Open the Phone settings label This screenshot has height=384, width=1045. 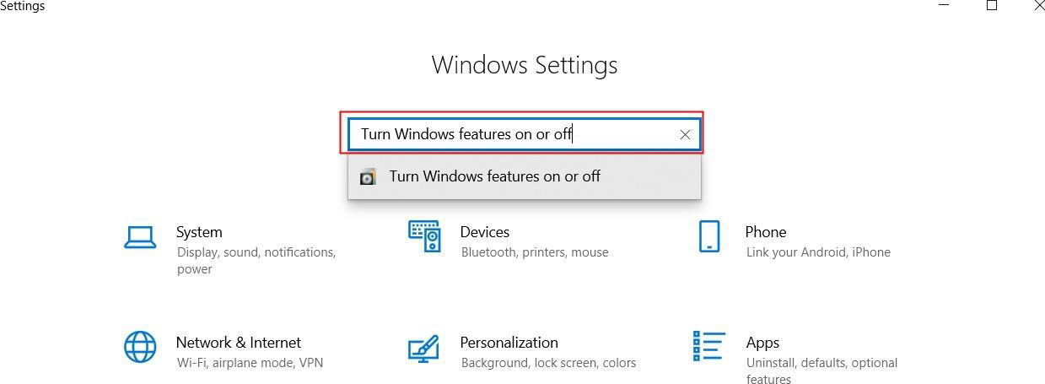pyautogui.click(x=766, y=232)
